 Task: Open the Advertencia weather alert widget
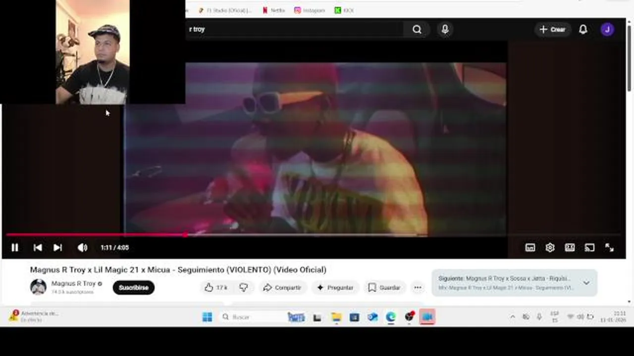pos(34,316)
